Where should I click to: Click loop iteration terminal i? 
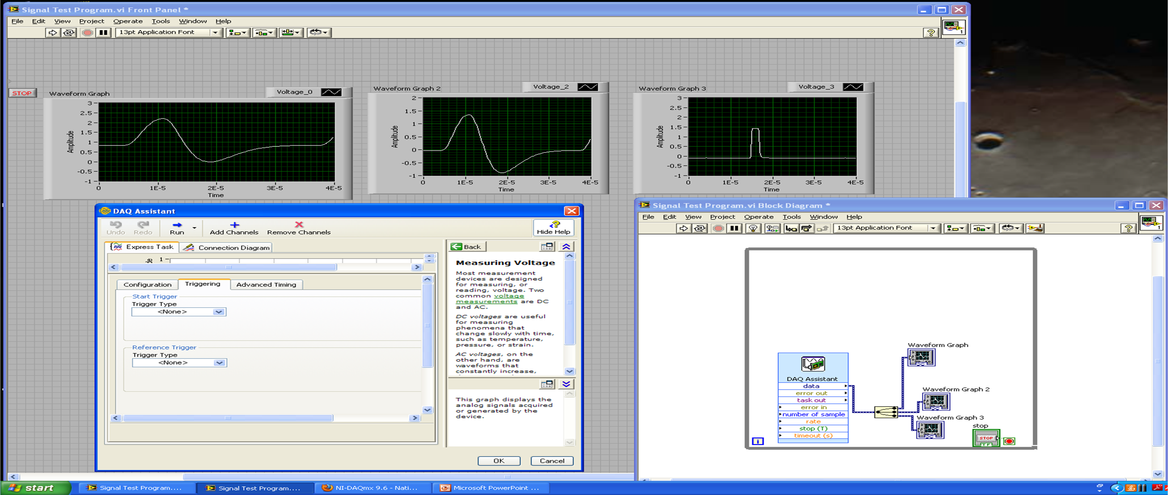[x=758, y=441]
